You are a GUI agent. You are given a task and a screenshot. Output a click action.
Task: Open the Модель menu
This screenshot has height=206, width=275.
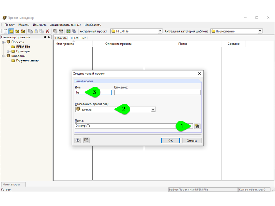pyautogui.click(x=24, y=25)
